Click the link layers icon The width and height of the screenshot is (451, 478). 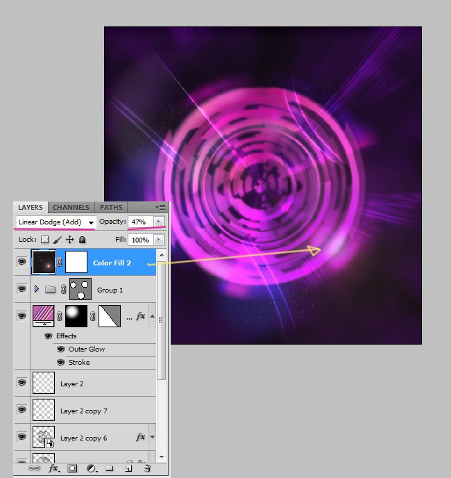point(33,469)
